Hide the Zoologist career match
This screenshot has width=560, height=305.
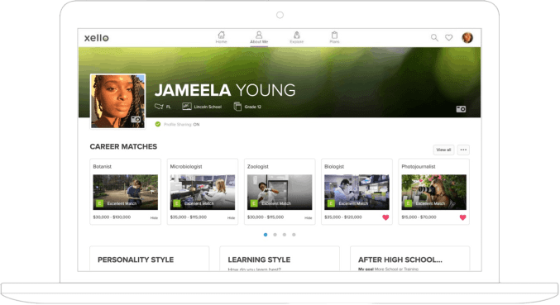309,217
